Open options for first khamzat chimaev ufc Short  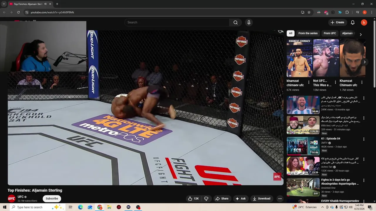click(309, 83)
